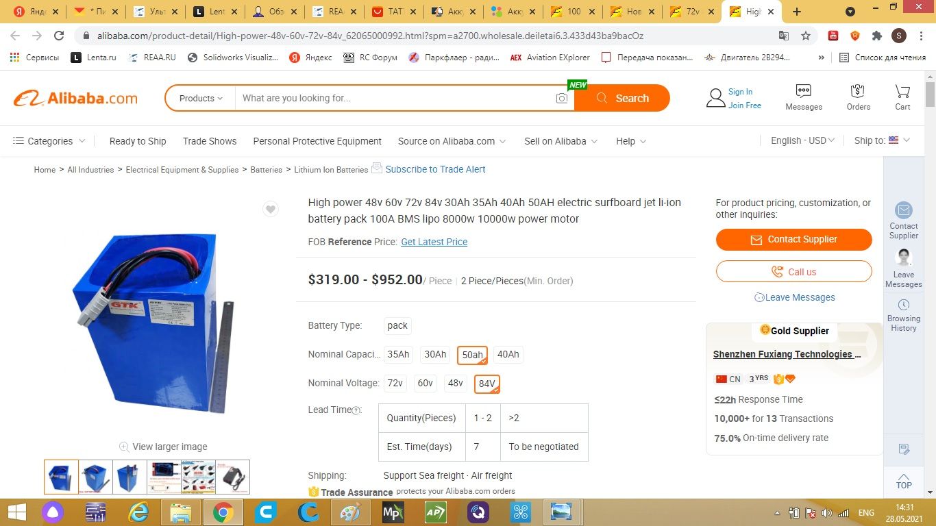Open Browsing History in right sidebar
Viewport: 936px width, 526px height.
[x=904, y=316]
